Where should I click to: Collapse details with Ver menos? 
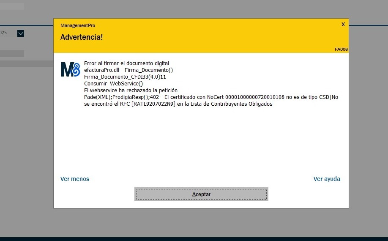(75, 179)
